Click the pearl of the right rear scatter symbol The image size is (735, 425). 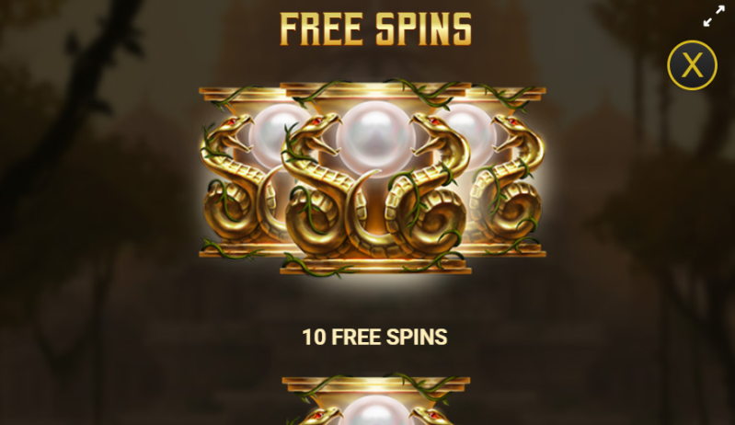(x=471, y=133)
